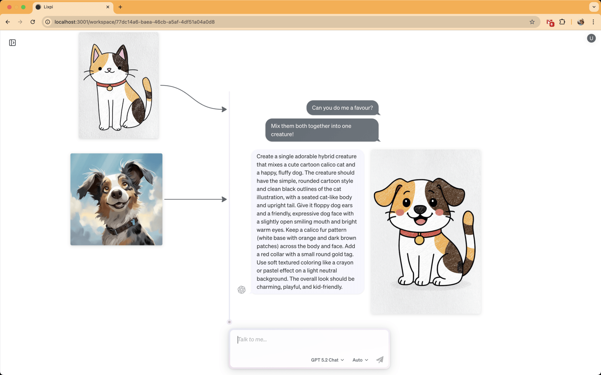
Task: Open the generated hybrid puppy image
Action: click(425, 232)
